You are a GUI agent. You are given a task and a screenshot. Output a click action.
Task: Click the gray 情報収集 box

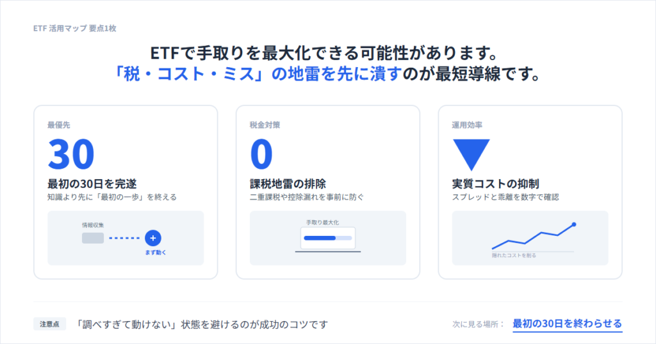[x=93, y=238]
